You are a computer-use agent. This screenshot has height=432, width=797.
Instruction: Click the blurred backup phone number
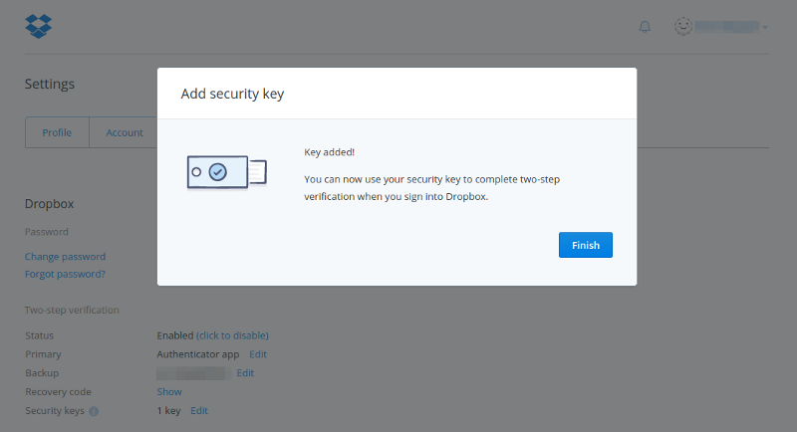[193, 373]
